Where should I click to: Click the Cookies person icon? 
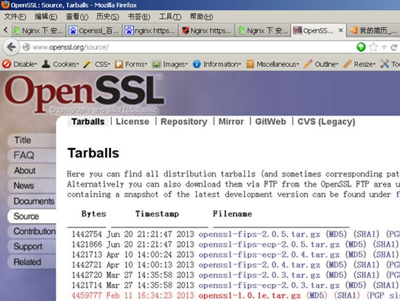click(46, 64)
